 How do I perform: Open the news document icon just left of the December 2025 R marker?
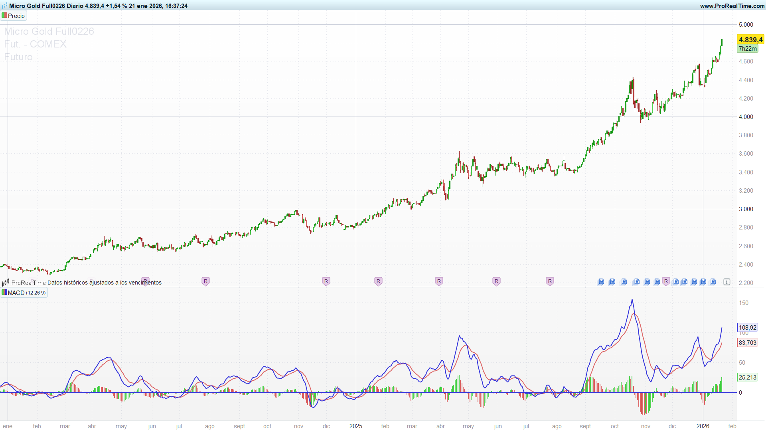(x=657, y=282)
